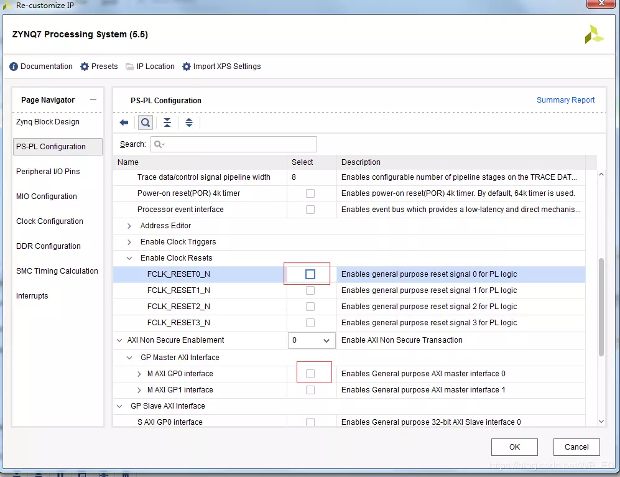Open the Summary Report link
Viewport: 620px width, 477px height.
click(565, 100)
